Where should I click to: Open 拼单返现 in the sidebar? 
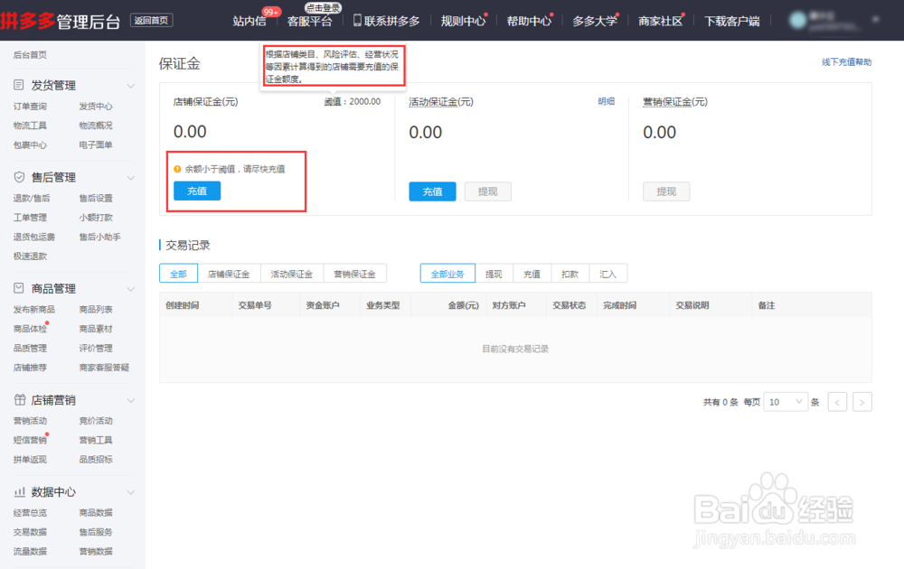click(30, 459)
